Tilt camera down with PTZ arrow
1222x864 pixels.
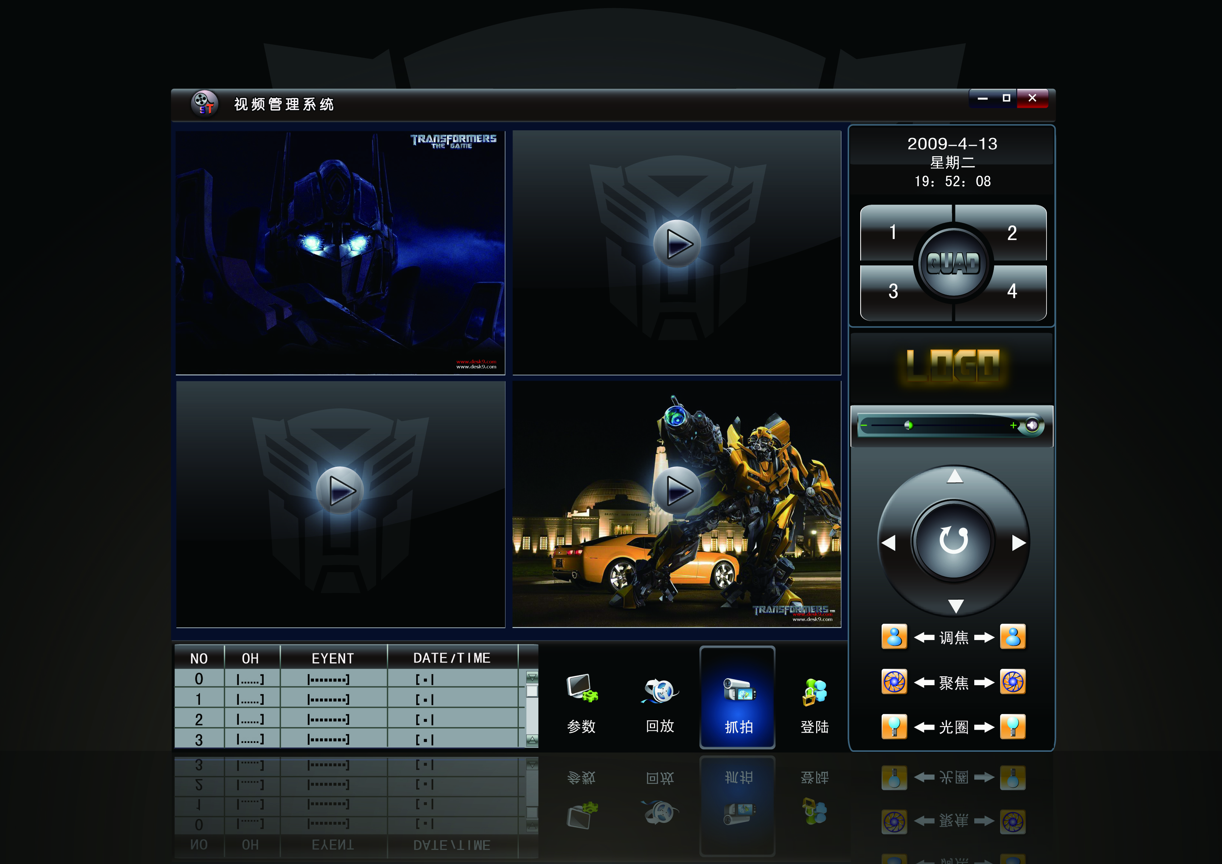tap(956, 606)
